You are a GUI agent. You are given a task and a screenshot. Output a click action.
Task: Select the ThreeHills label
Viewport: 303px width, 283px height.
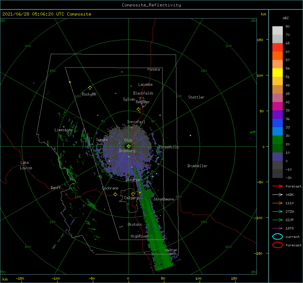point(169,147)
